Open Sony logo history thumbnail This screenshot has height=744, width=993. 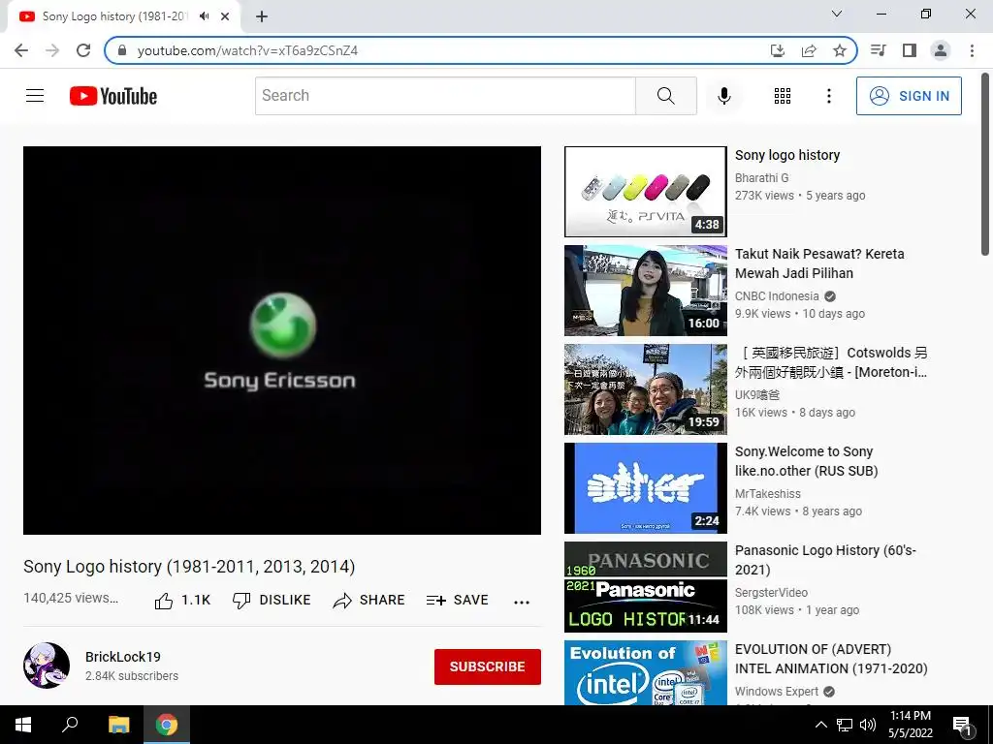click(x=645, y=192)
